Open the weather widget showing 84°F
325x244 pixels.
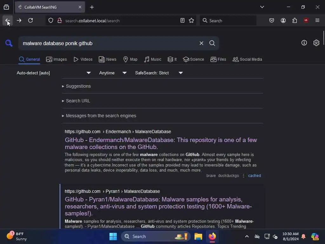(17, 236)
